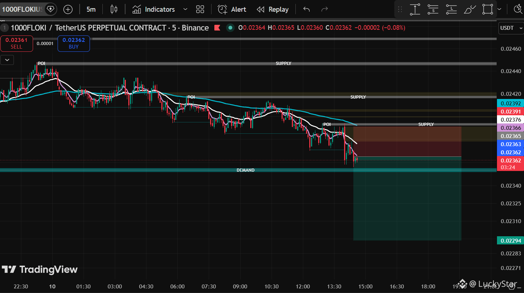Open the USDT currency dropdown
This screenshot has width=524, height=293.
click(x=511, y=28)
